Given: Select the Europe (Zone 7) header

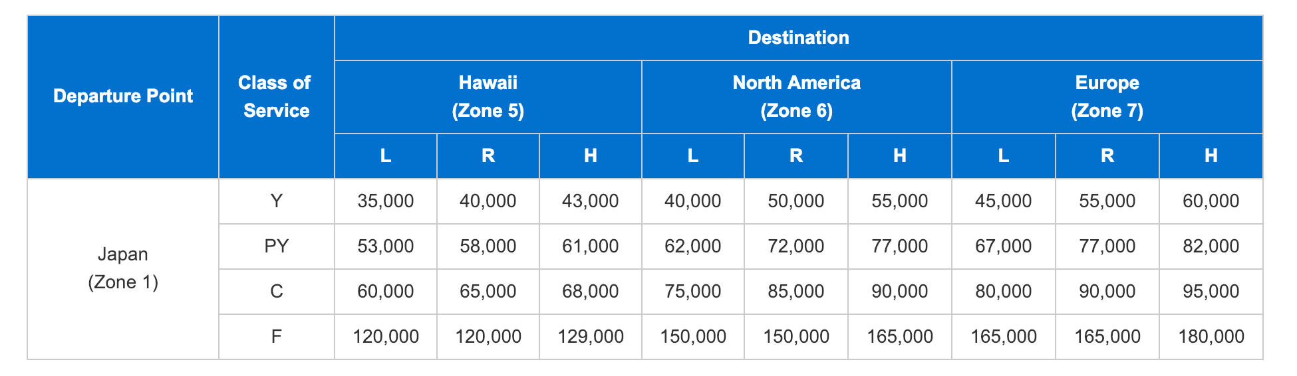Looking at the screenshot, I should [1107, 96].
